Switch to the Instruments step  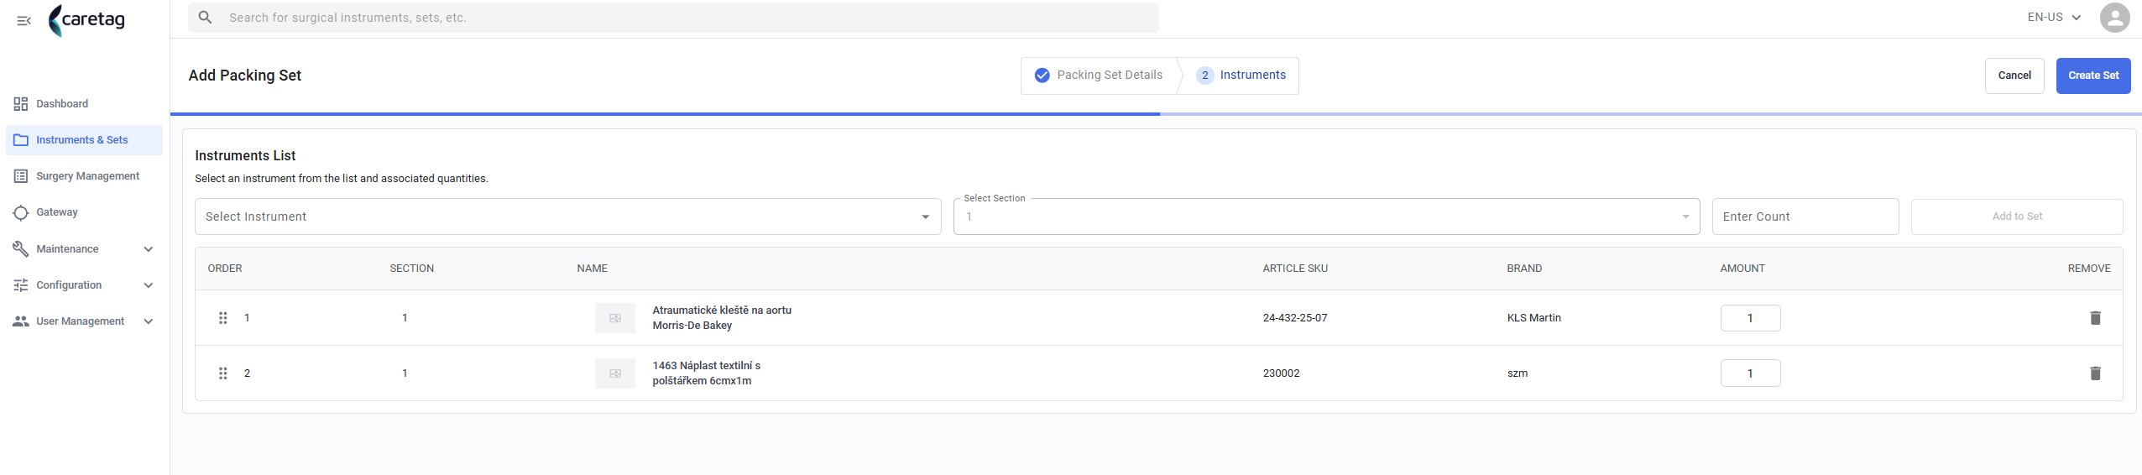click(1241, 76)
